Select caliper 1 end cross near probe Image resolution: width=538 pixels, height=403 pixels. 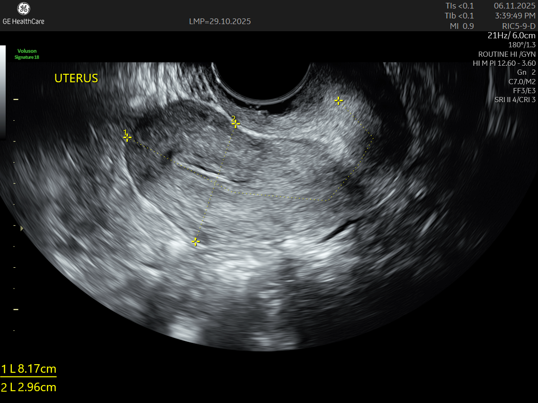tap(338, 100)
